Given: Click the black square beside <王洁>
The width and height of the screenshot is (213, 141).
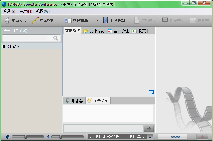Looking at the screenshot, I should point(4,46).
